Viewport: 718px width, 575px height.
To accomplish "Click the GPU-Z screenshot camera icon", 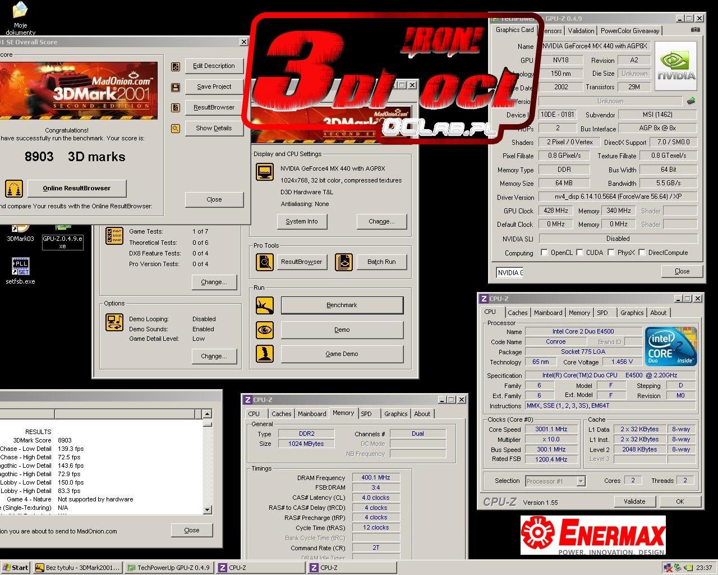I will (x=696, y=30).
